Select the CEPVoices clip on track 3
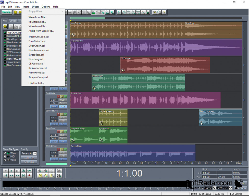Image resolution: width=249 pixels, height=196 pixels. 165,65
